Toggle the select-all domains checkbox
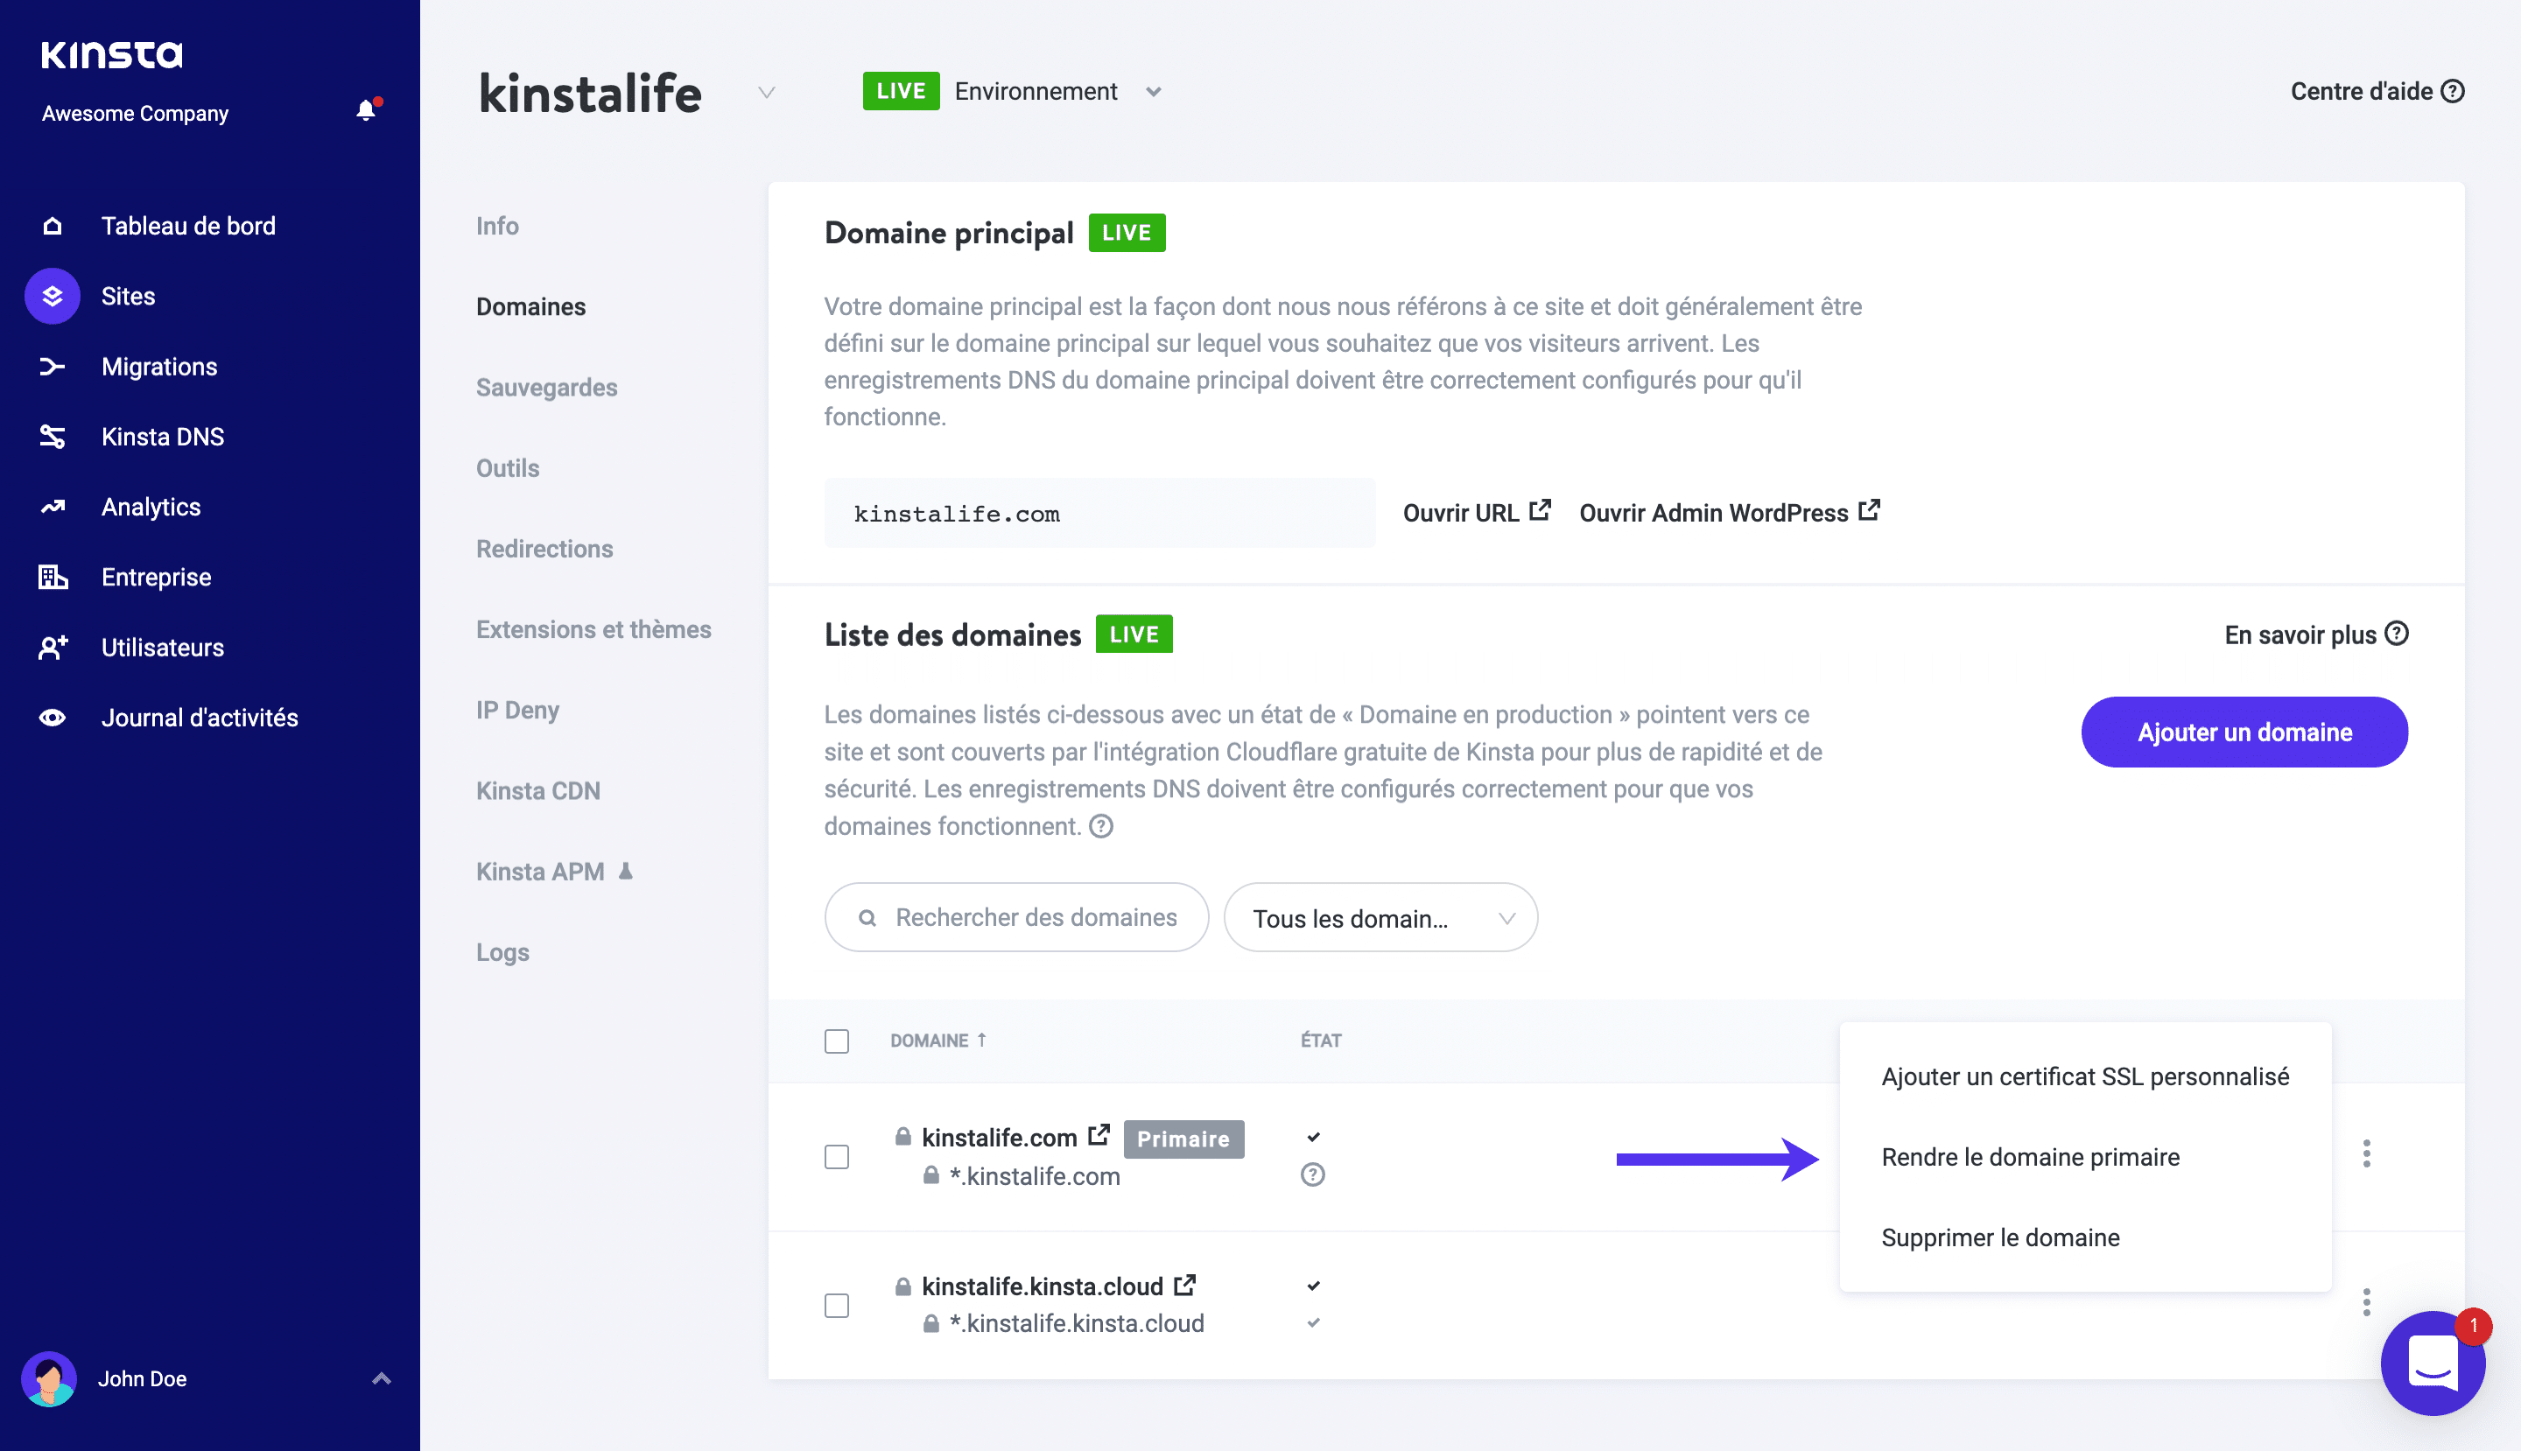This screenshot has height=1451, width=2521. pos(836,1041)
